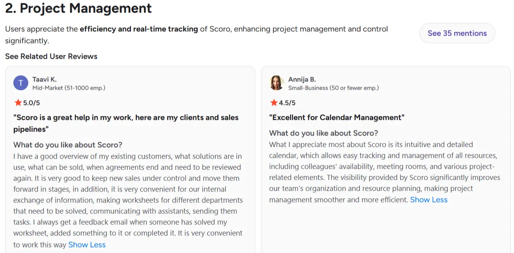Click the 'T' avatar badge on the left review
This screenshot has height=253, width=514.
(20, 83)
